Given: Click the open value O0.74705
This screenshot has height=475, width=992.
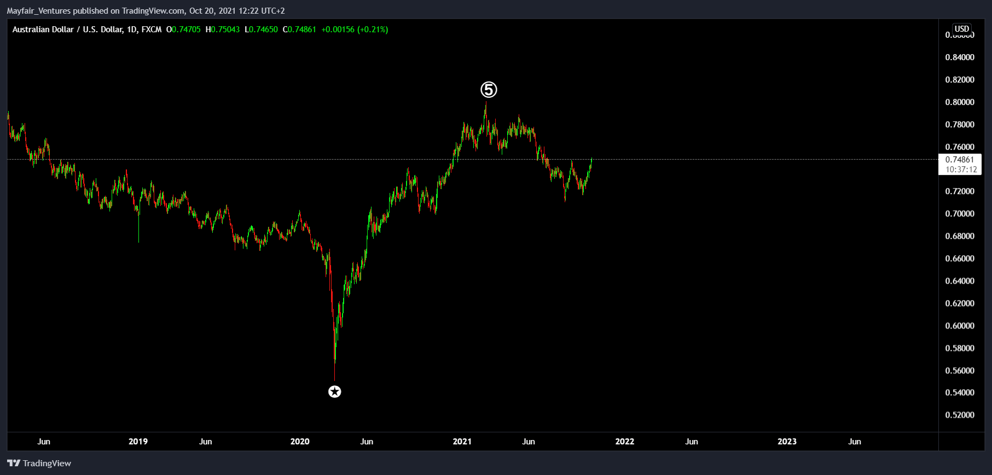Looking at the screenshot, I should click(x=183, y=30).
